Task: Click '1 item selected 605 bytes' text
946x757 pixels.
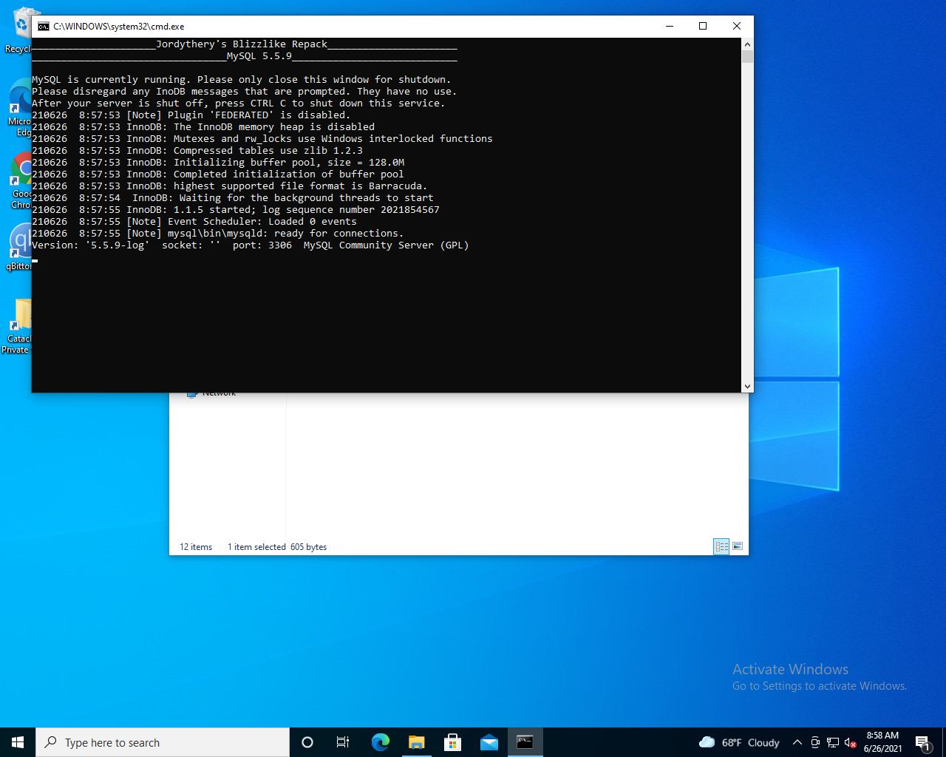Action: click(277, 547)
